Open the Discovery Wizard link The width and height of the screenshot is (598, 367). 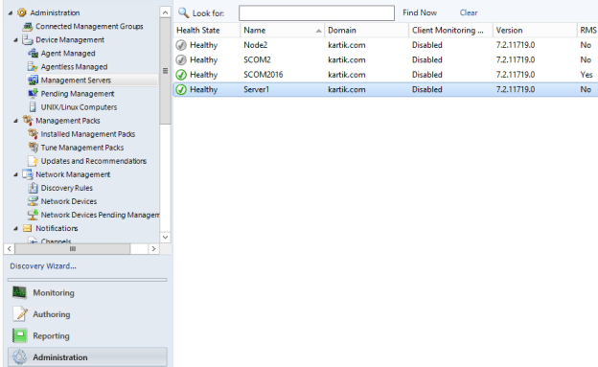point(43,265)
